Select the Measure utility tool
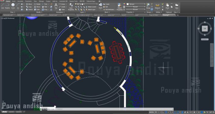 click(158, 6)
